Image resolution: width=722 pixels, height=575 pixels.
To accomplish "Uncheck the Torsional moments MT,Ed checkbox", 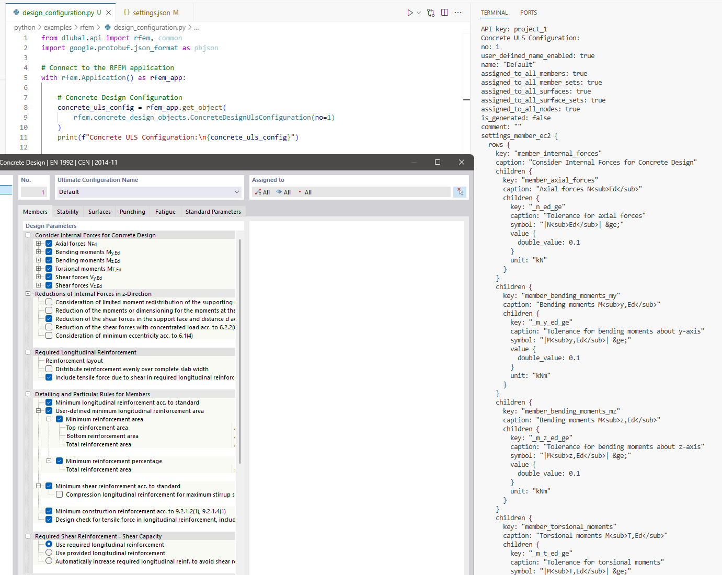I will click(49, 268).
